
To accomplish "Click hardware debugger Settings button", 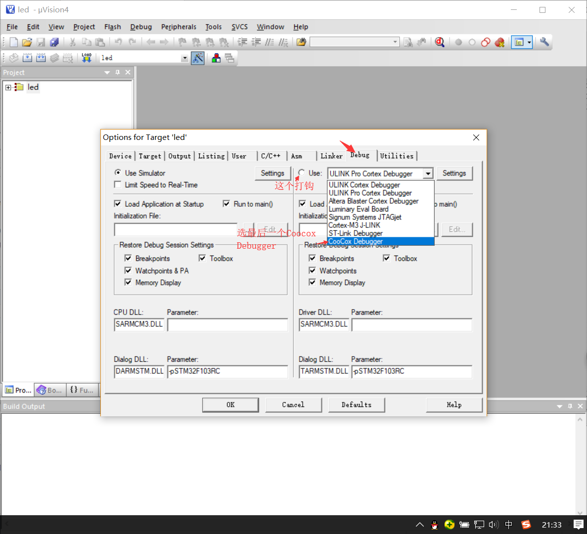I will [454, 173].
